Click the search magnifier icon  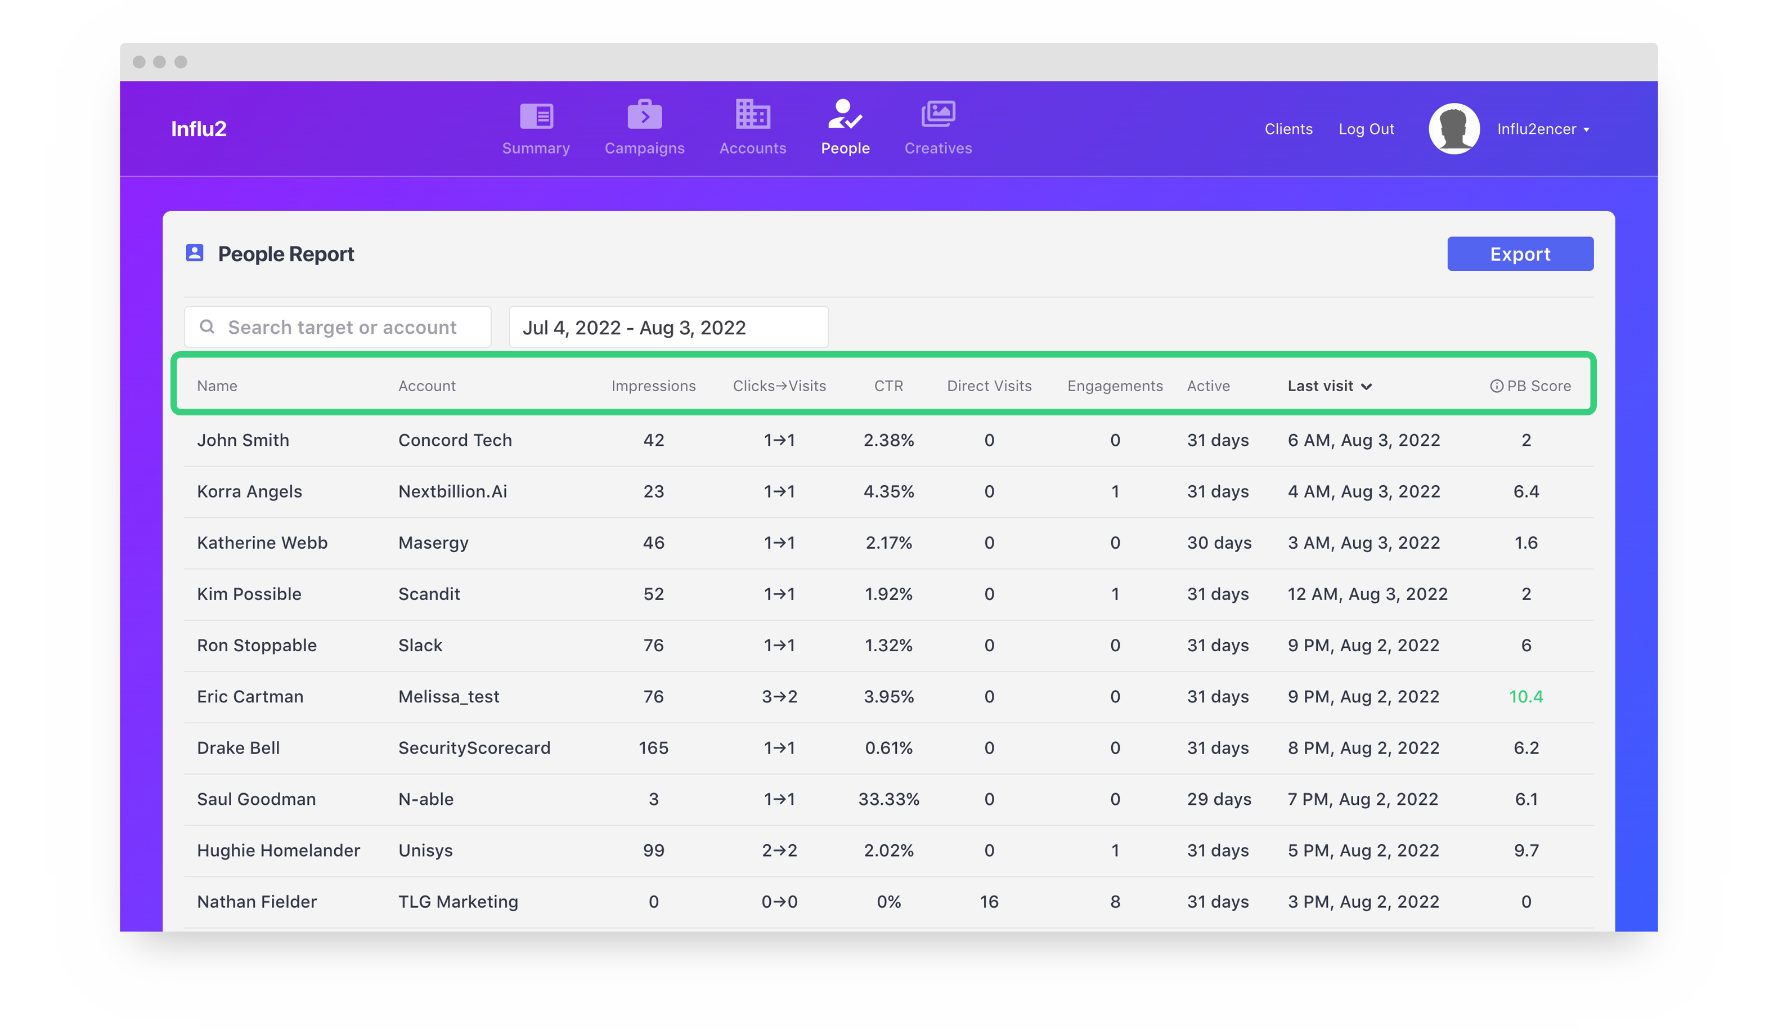pyautogui.click(x=206, y=327)
